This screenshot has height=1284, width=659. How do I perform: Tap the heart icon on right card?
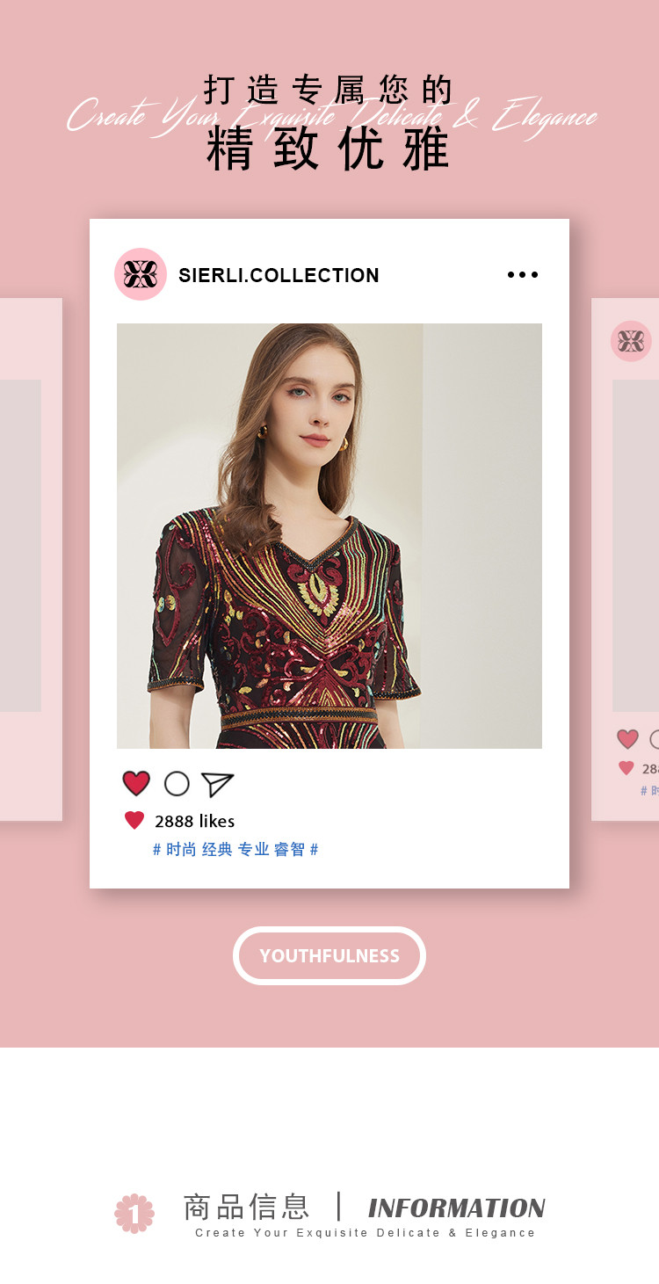[x=627, y=739]
